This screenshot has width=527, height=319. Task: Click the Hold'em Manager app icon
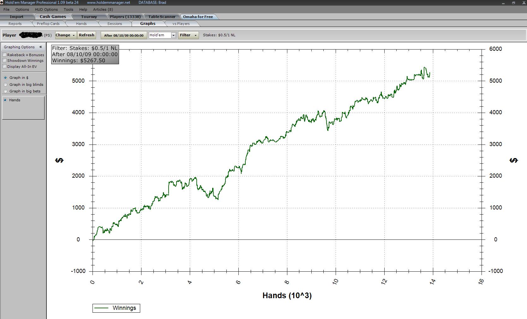pyautogui.click(x=2, y=2)
